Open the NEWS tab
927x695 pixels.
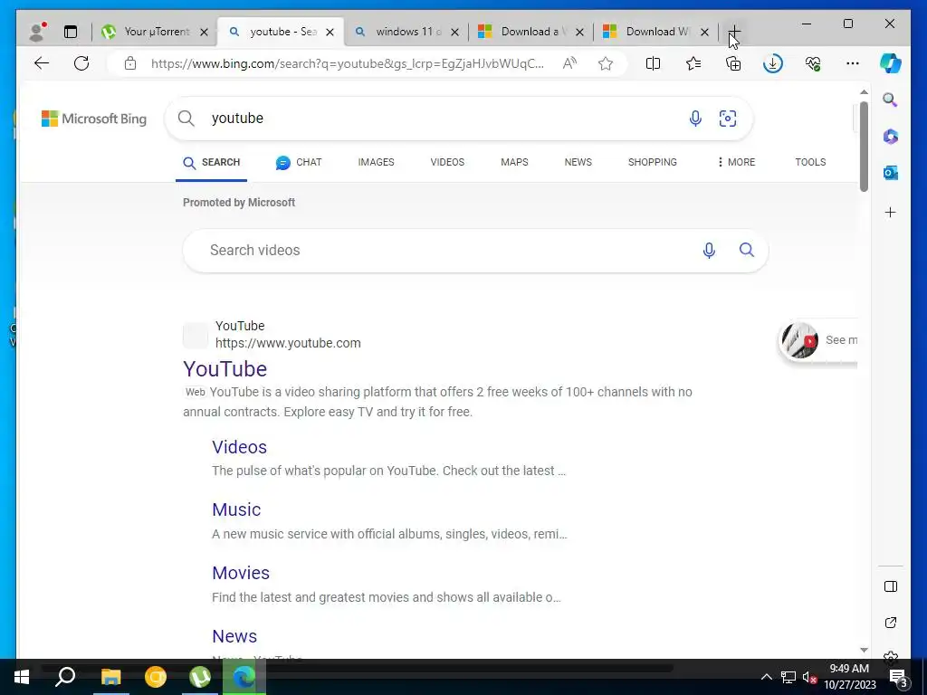578,162
